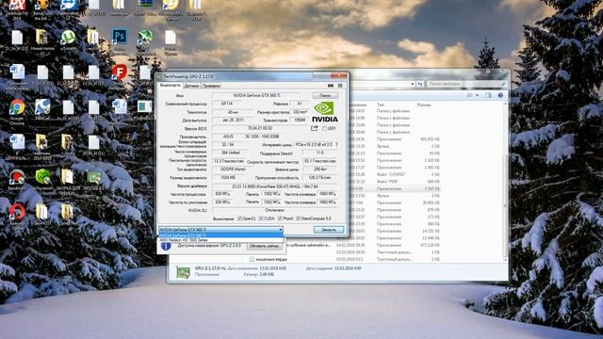Screen dimensions: 603x339
Task: Click the bus interface question mark button
Action: 336,145
